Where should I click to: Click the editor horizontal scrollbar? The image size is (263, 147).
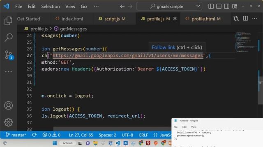point(112,129)
